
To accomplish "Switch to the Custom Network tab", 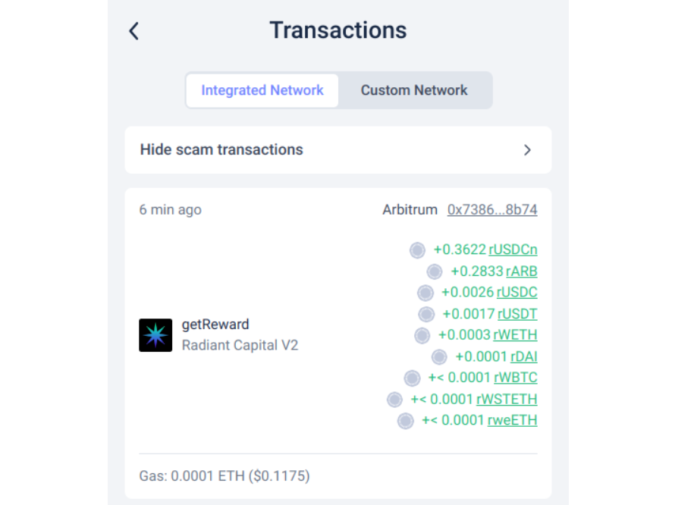I will point(414,89).
